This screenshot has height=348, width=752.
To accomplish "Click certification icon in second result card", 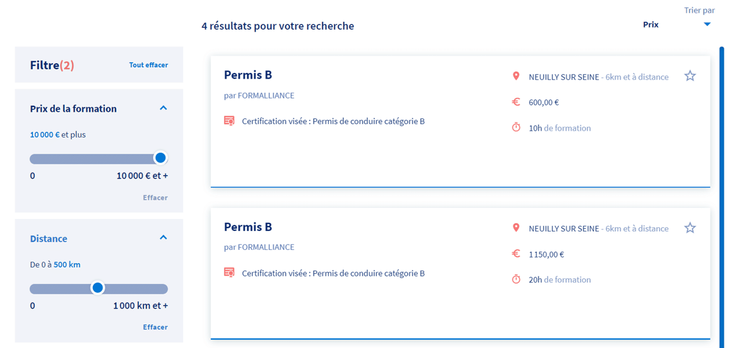I will (229, 273).
